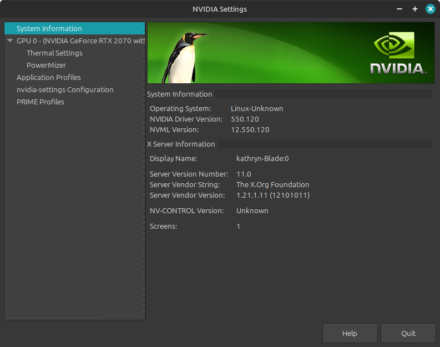Open PRIME Profiles page

[x=41, y=102]
